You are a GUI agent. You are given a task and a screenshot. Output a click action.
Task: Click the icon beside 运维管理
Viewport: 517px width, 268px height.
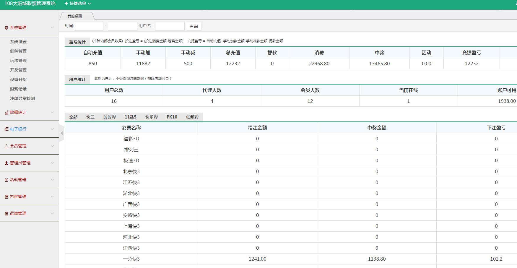(6, 214)
